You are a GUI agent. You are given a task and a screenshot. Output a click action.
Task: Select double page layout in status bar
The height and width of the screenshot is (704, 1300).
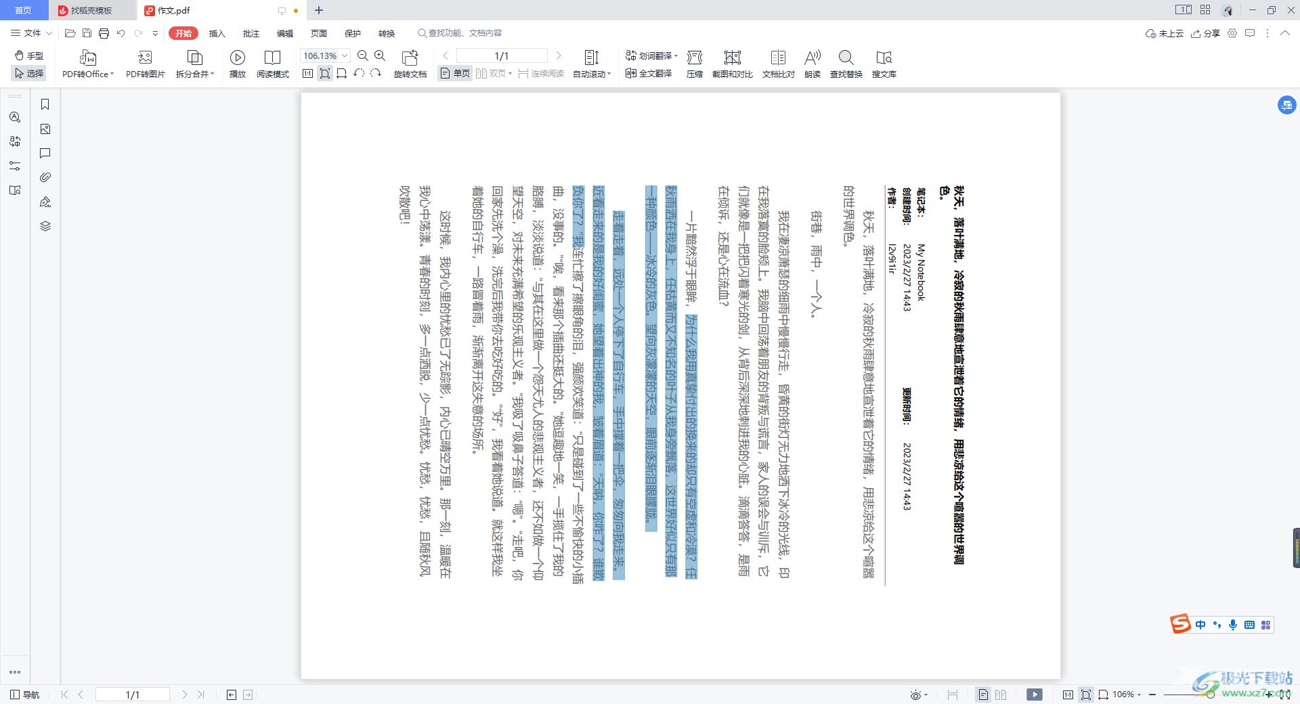1001,695
